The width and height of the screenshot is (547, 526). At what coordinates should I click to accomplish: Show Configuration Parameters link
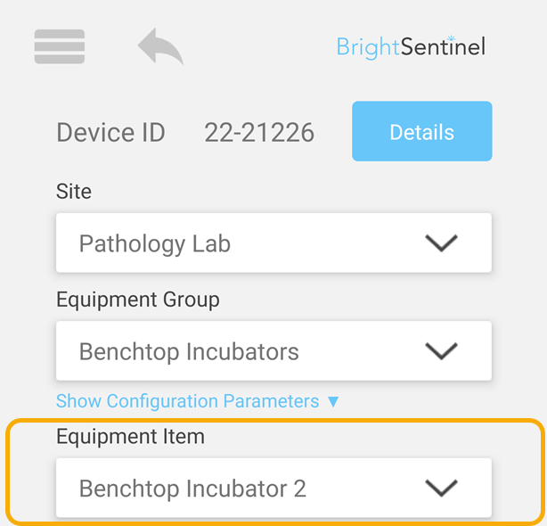point(188,401)
